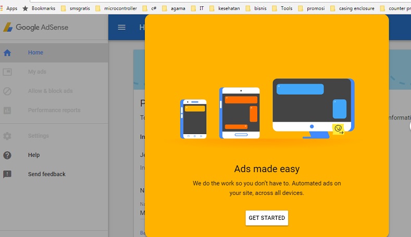Open the smsgratis bookmark folder
The height and width of the screenshot is (237, 411).
[76, 8]
